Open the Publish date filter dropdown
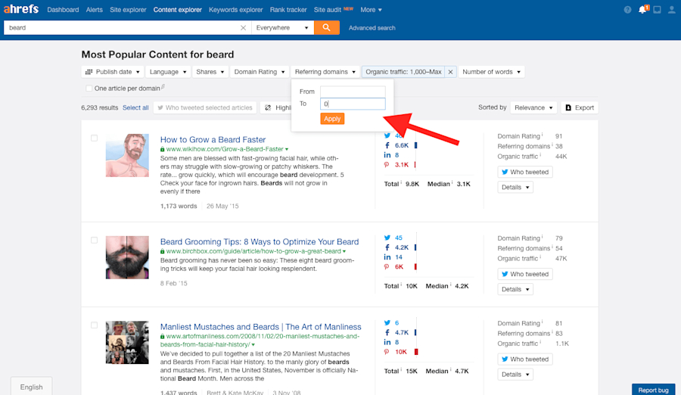 [113, 72]
